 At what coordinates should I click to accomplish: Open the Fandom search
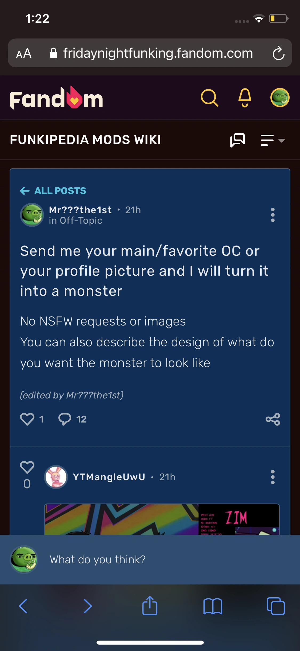[x=210, y=99]
